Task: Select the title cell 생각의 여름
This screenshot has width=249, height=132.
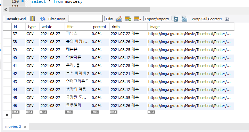Action: (x=78, y=90)
